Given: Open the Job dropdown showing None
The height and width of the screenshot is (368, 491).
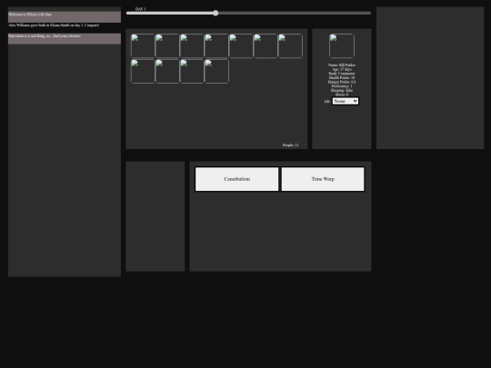Looking at the screenshot, I should 346,101.
